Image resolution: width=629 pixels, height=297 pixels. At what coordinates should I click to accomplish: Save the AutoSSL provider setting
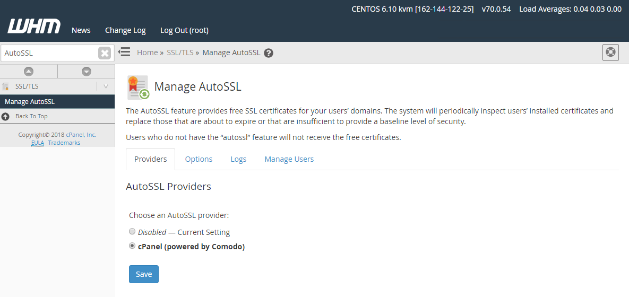click(144, 274)
